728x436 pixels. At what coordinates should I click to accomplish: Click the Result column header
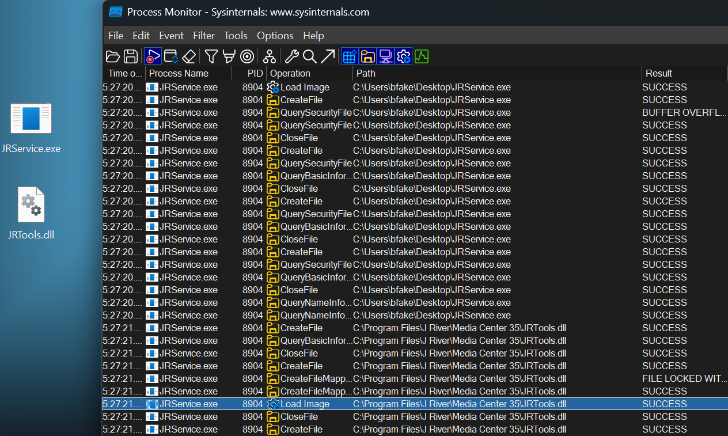coord(659,73)
